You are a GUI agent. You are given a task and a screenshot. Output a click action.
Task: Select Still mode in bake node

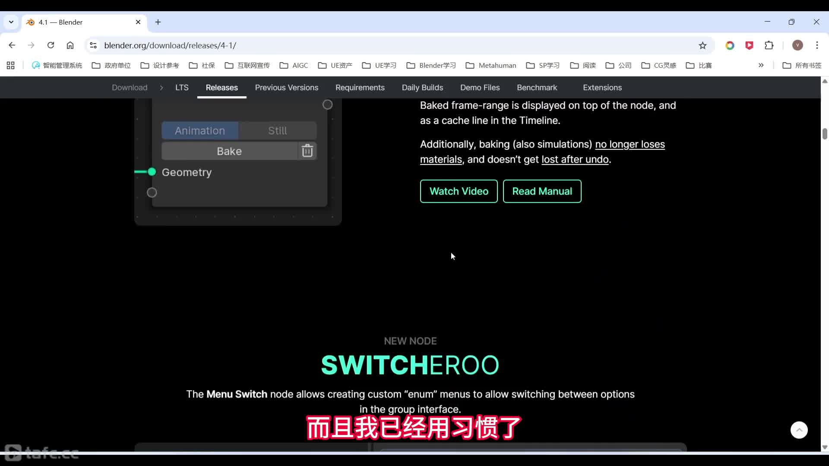pos(277,131)
